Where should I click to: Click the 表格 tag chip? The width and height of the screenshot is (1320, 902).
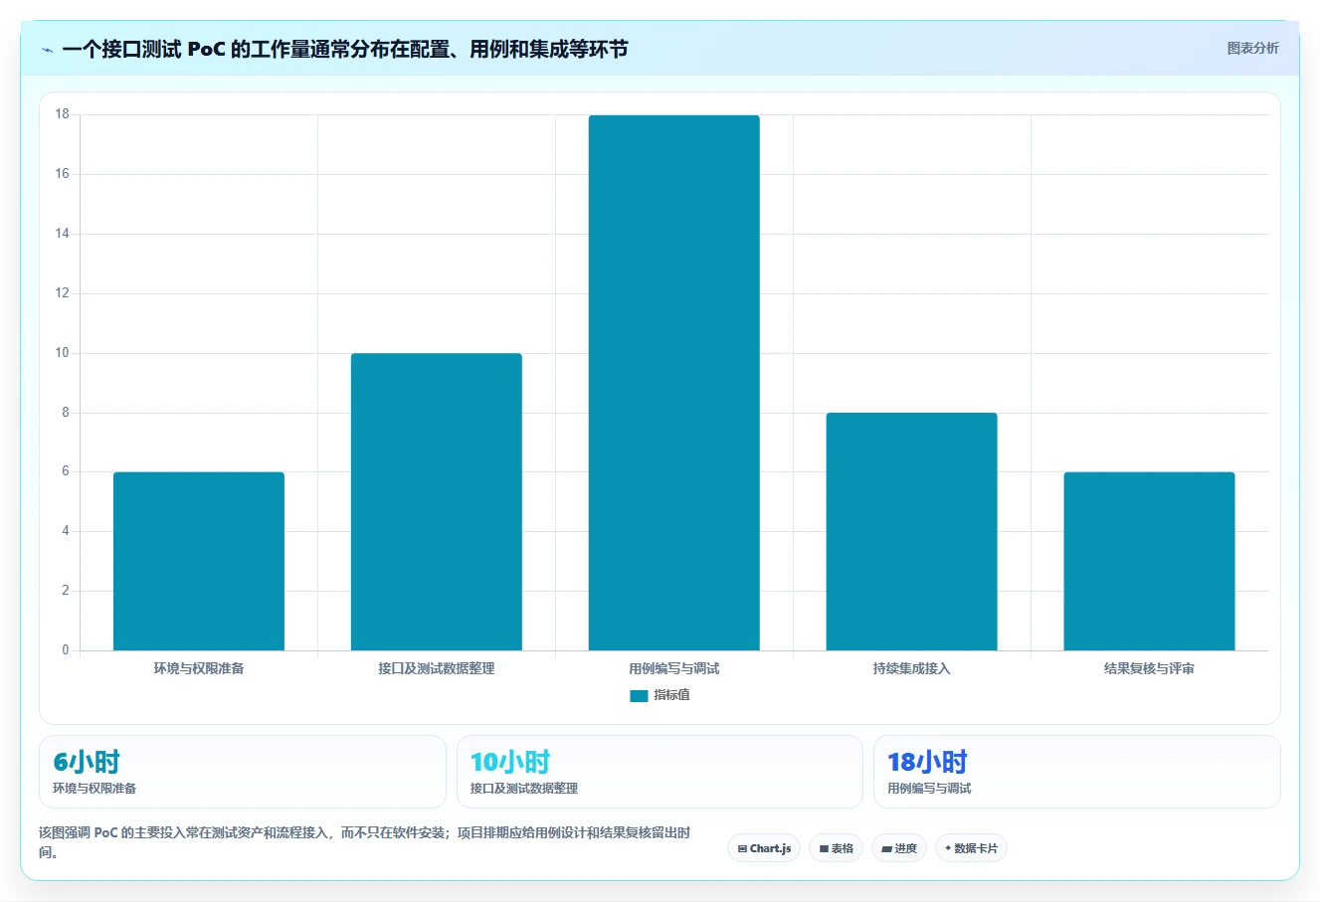(837, 848)
